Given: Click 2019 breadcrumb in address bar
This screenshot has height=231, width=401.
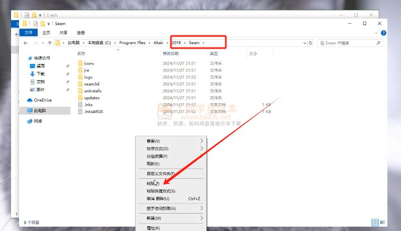Looking at the screenshot, I should pos(176,43).
